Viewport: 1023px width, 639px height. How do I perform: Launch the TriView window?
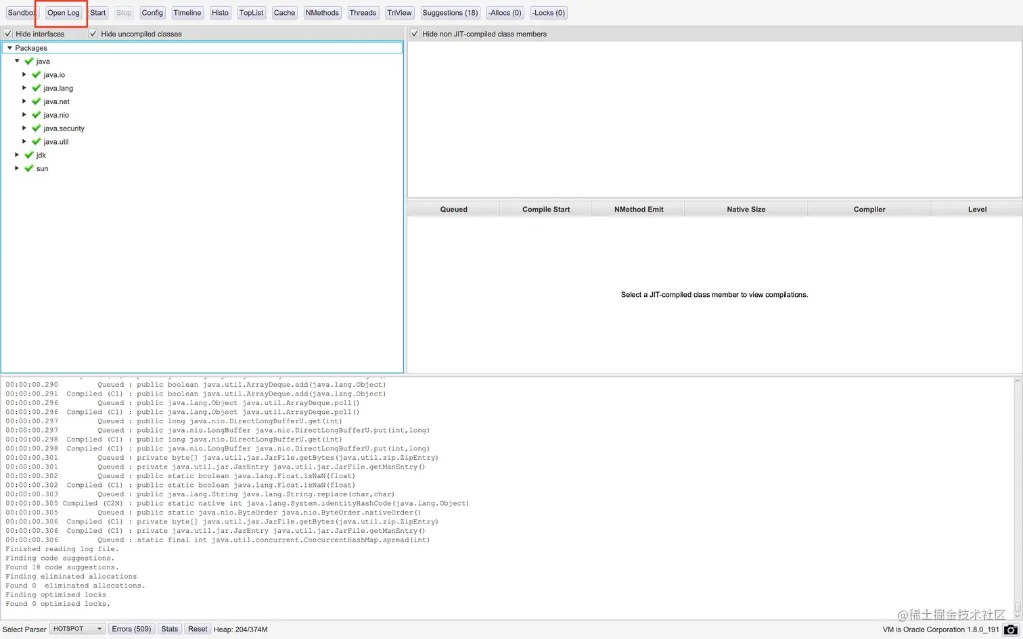click(x=399, y=13)
